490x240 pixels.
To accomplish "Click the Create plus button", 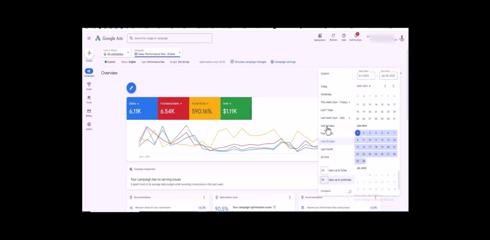I will (89, 53).
